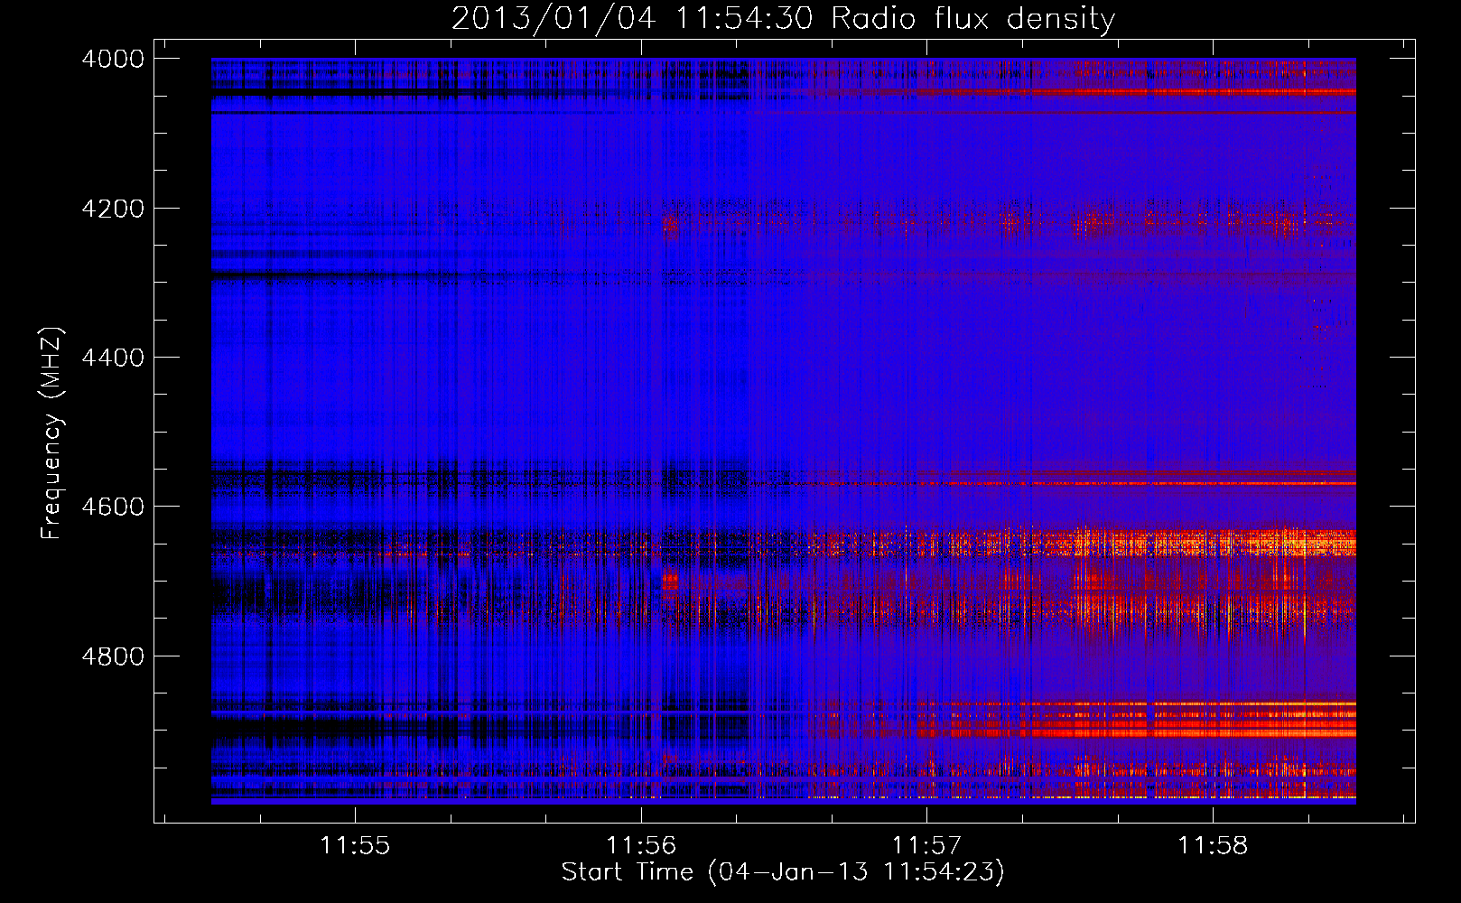Click the 'Start Time (04-Jan-13 11:54:23)' axis title
Screen dimensions: 1461x903
point(783,872)
